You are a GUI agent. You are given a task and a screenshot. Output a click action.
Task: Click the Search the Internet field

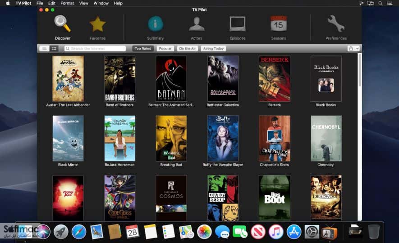(95, 49)
